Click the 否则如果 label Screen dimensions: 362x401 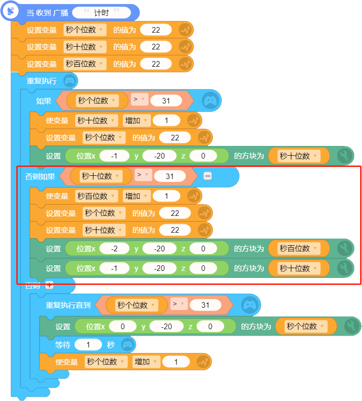point(40,176)
